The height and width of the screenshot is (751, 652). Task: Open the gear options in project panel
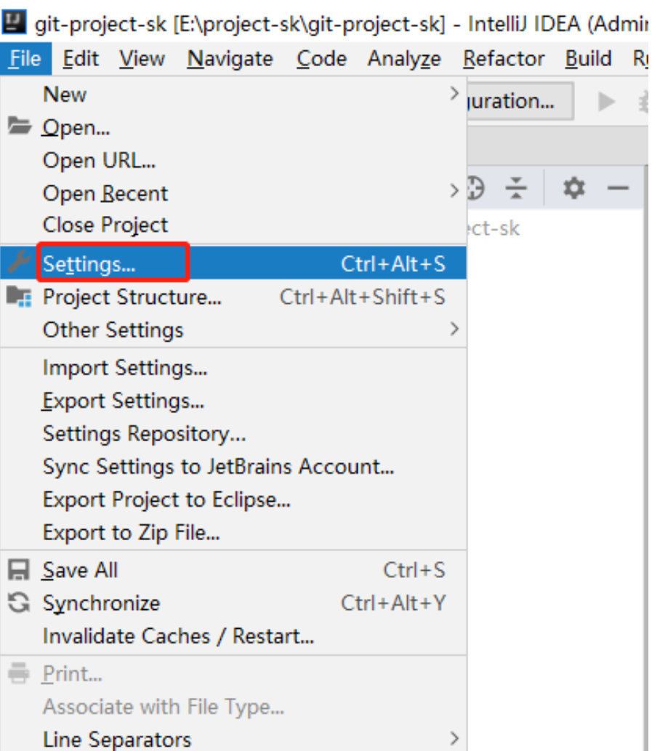(x=574, y=190)
